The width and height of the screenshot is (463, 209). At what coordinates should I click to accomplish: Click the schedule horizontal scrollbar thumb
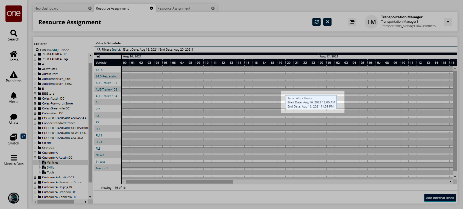point(180,182)
